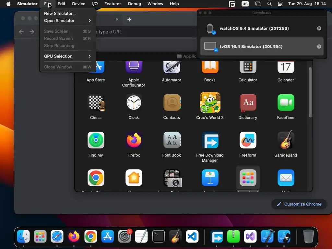The height and width of the screenshot is (249, 332).
Task: Click the Firefox icon in Applications grid
Action: [134, 140]
